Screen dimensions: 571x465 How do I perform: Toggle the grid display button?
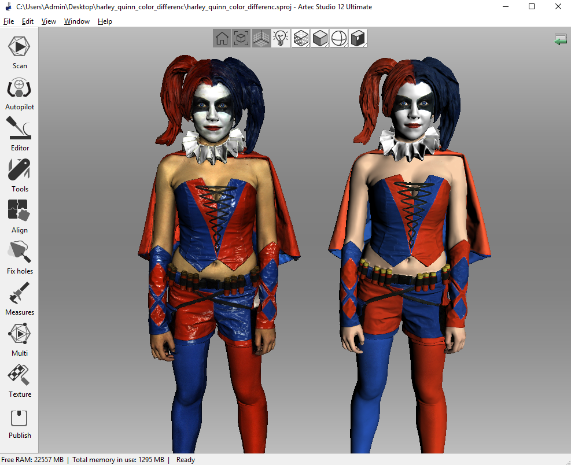pyautogui.click(x=261, y=38)
